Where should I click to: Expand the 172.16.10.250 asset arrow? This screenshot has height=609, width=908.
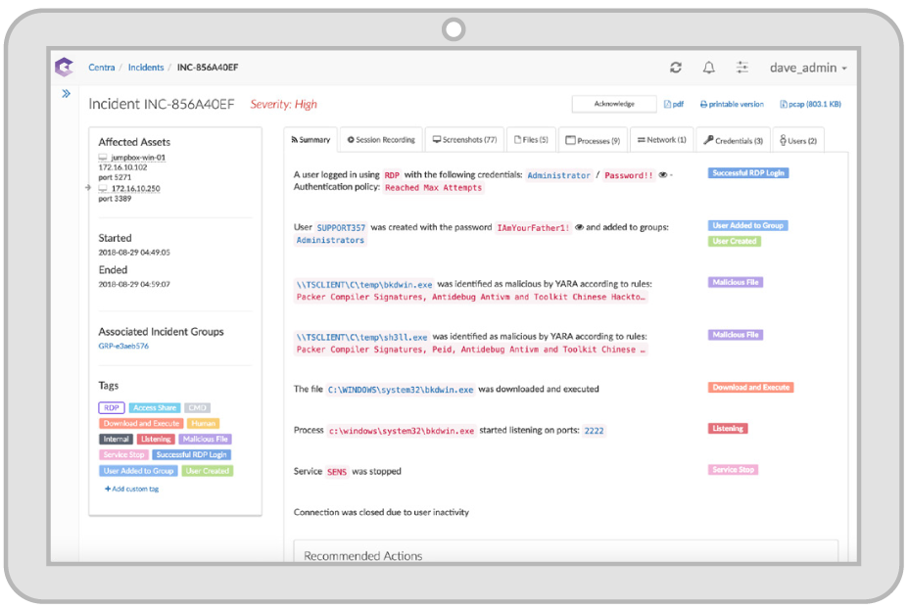pyautogui.click(x=90, y=188)
